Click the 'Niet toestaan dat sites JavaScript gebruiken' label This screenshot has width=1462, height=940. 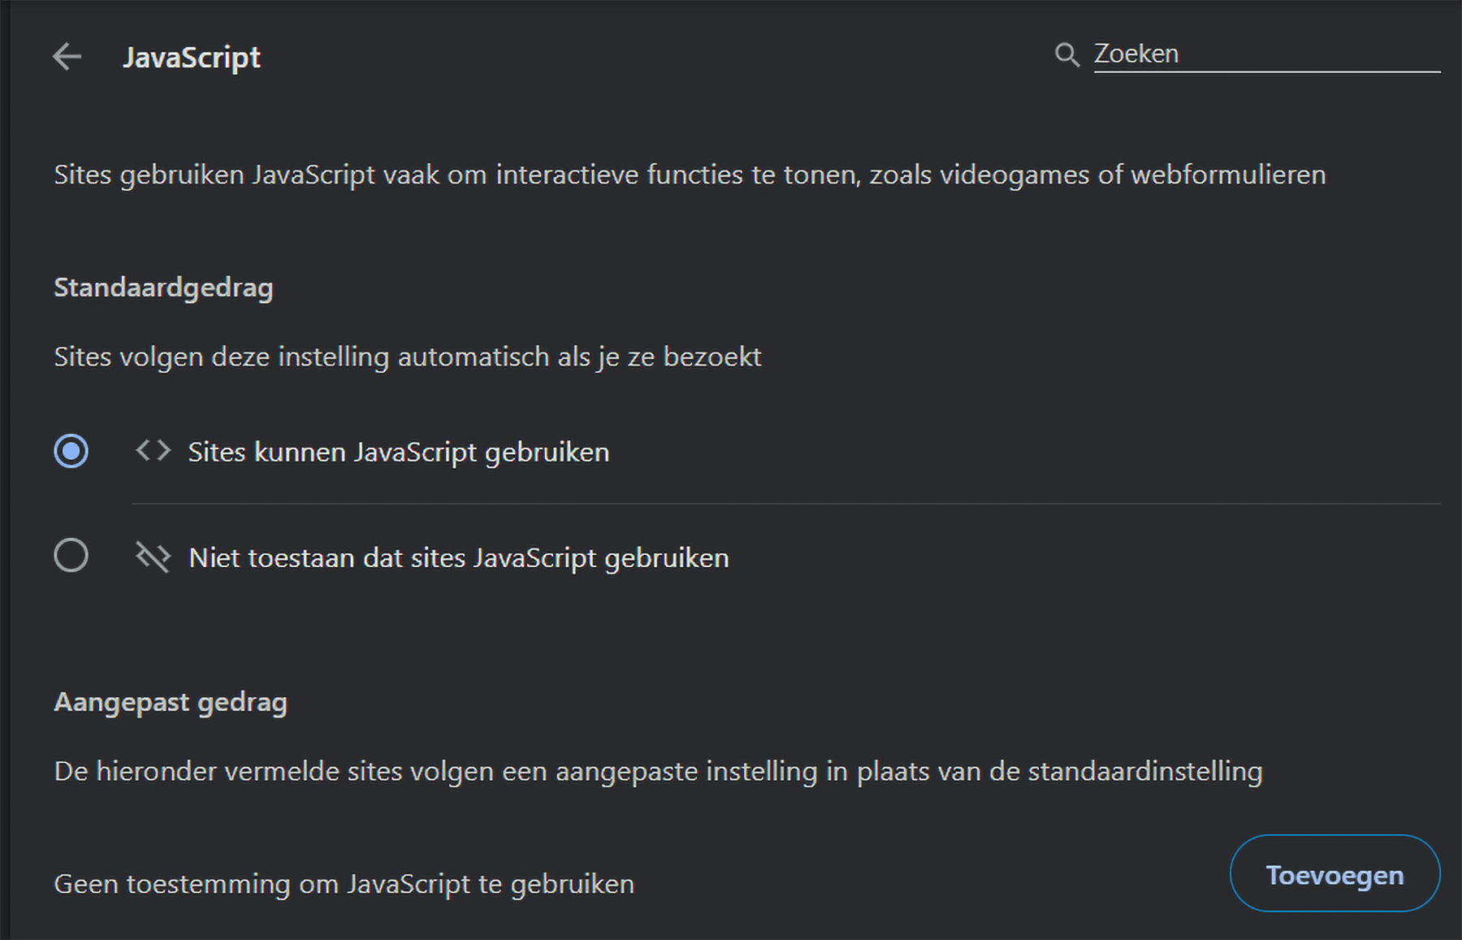click(458, 558)
